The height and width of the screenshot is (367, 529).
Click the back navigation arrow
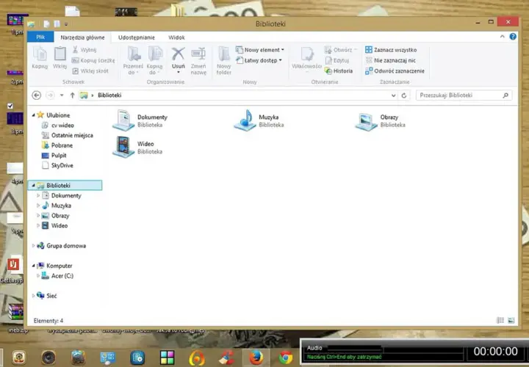point(37,95)
